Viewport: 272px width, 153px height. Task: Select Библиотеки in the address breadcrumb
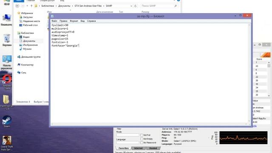(48, 6)
